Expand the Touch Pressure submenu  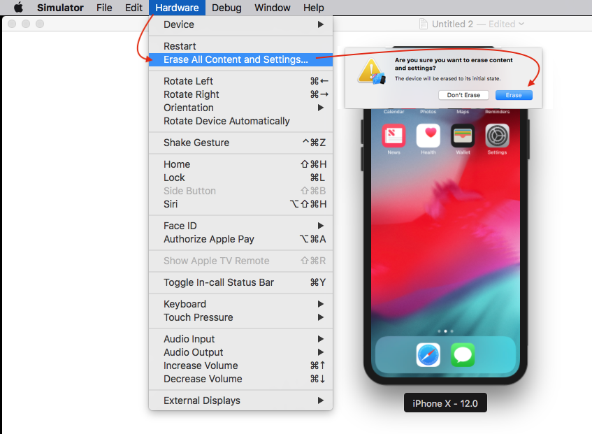point(240,317)
